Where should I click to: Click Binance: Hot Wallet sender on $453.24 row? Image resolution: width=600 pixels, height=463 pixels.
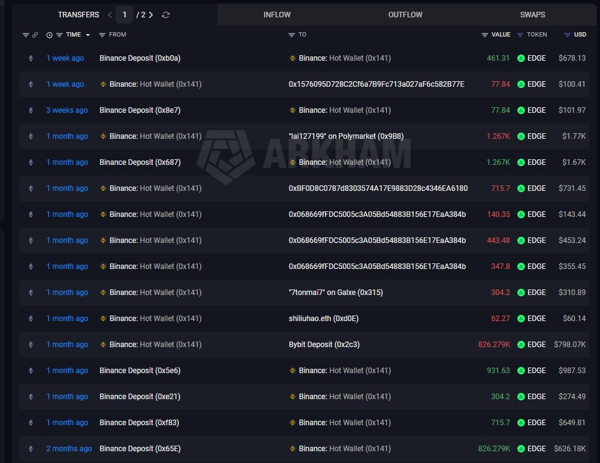(x=155, y=240)
